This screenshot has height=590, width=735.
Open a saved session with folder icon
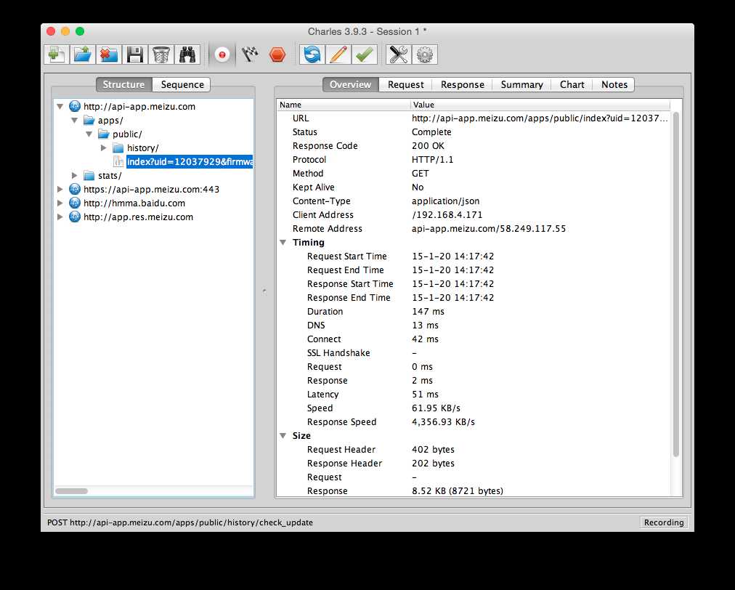(83, 54)
